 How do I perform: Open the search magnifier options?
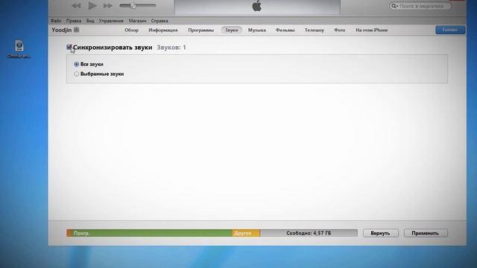click(394, 6)
